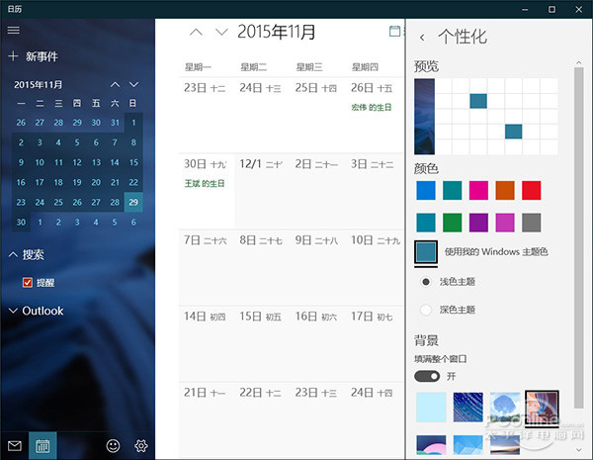Screen dimensions: 593x460
Task: Toggle 填满整个窗口 switch off
Action: point(427,376)
